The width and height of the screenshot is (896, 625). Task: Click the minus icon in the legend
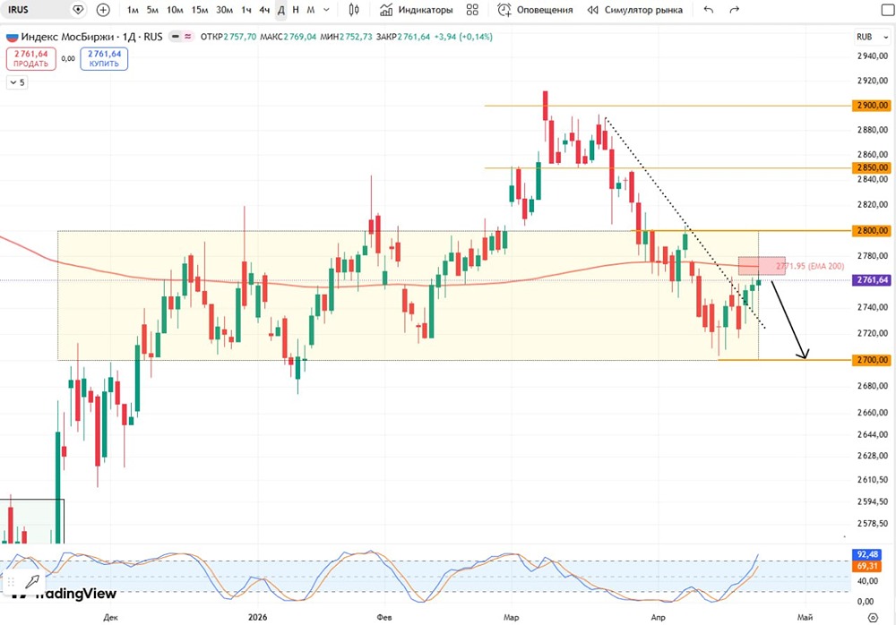click(176, 37)
